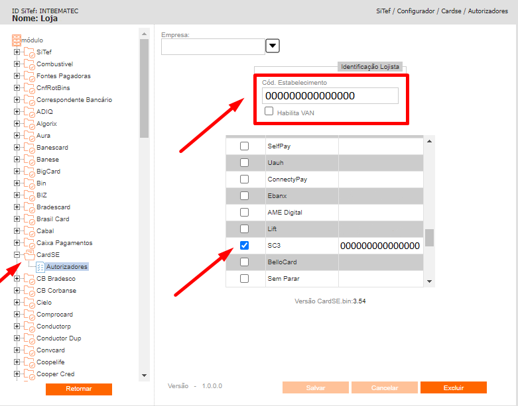Click the Retornar button
518x406 pixels.
coord(79,389)
